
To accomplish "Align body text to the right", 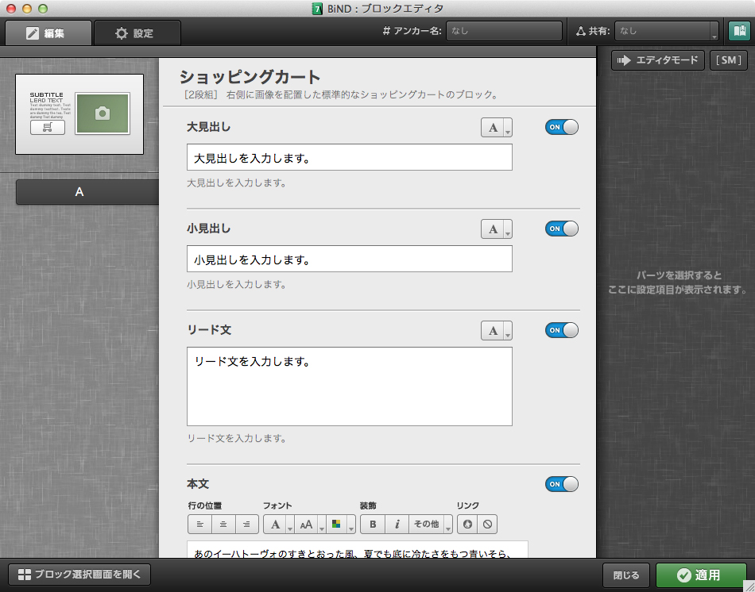I will point(246,525).
